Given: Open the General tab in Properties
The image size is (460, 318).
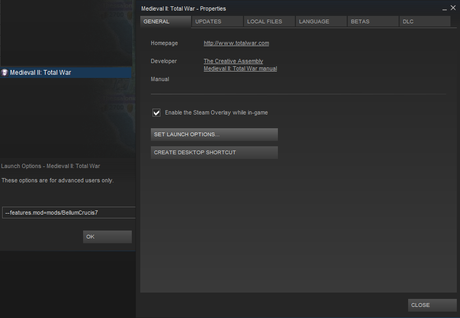Looking at the screenshot, I should pyautogui.click(x=166, y=22).
